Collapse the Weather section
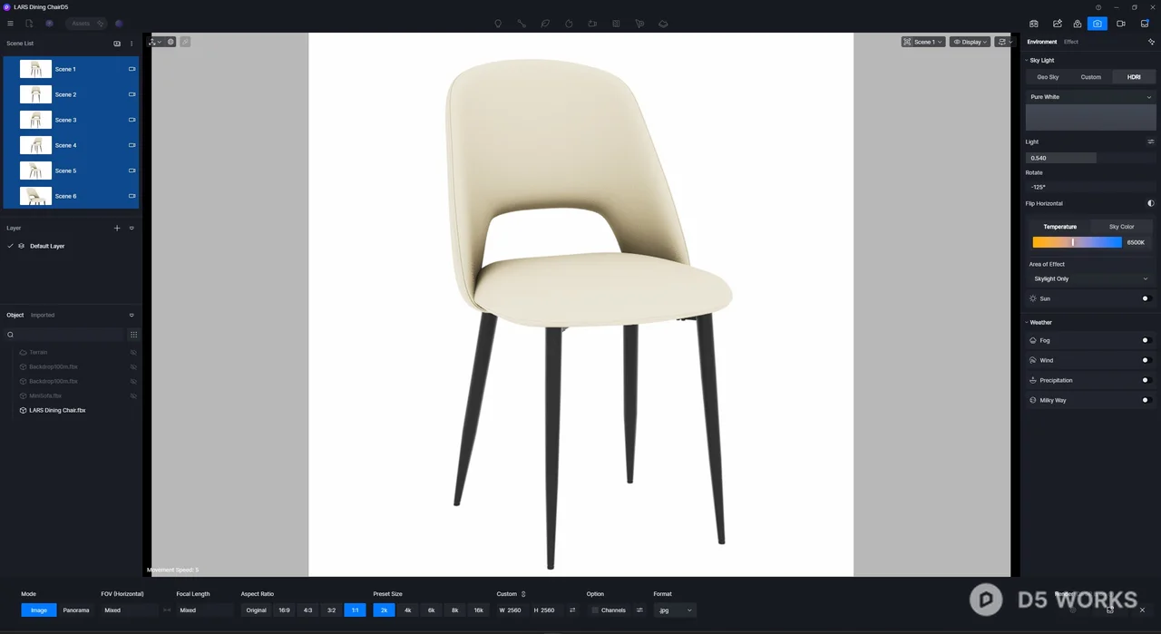Image resolution: width=1161 pixels, height=634 pixels. [x=1027, y=322]
